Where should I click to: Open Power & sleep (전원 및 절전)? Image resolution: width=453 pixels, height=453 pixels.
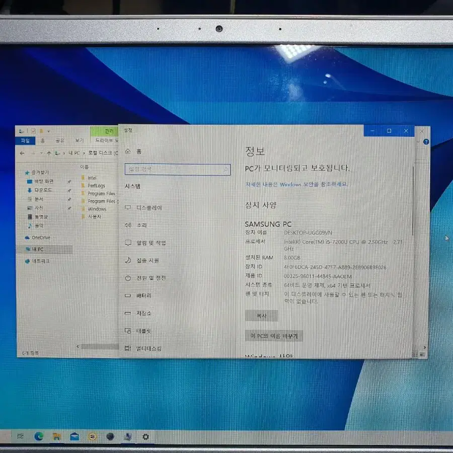(145, 278)
